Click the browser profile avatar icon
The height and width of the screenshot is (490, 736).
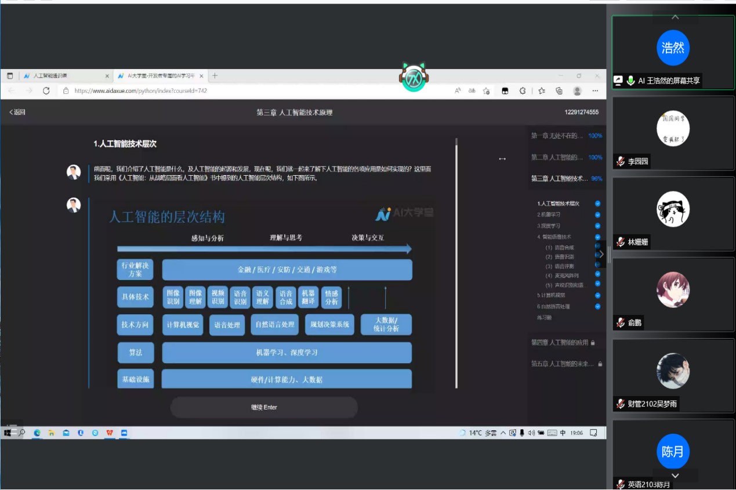[577, 91]
